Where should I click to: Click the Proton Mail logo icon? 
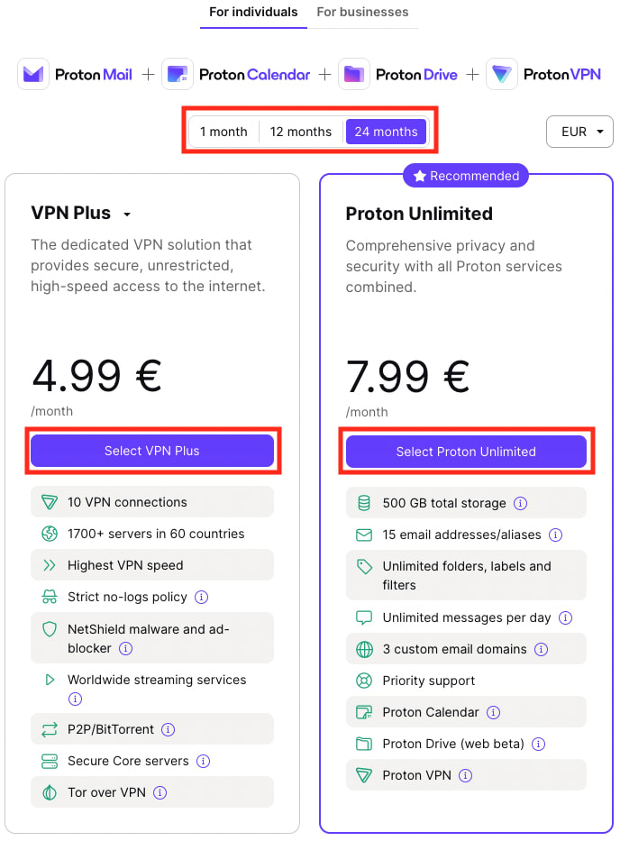coord(33,74)
